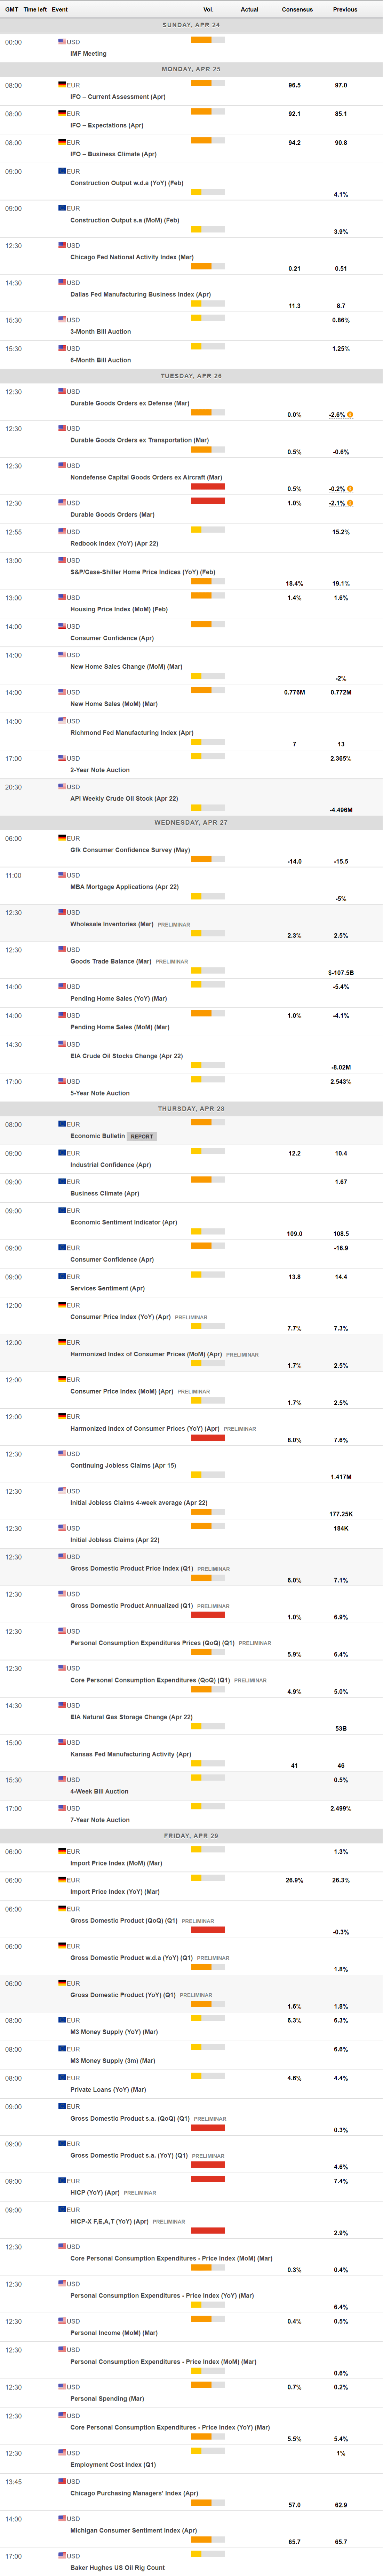Click the Wednesday, Apr 27 date header
Image resolution: width=383 pixels, height=2576 pixels.
(191, 822)
